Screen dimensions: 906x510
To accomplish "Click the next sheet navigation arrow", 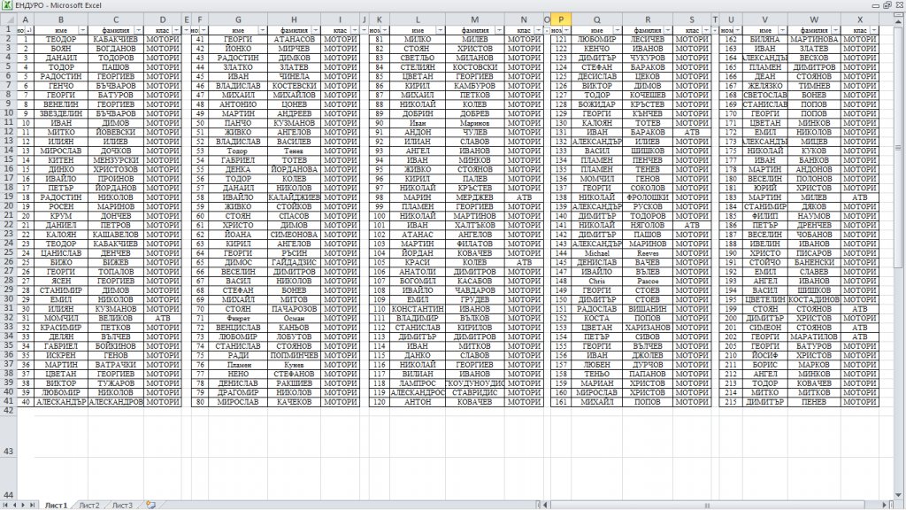I will click(x=25, y=505).
